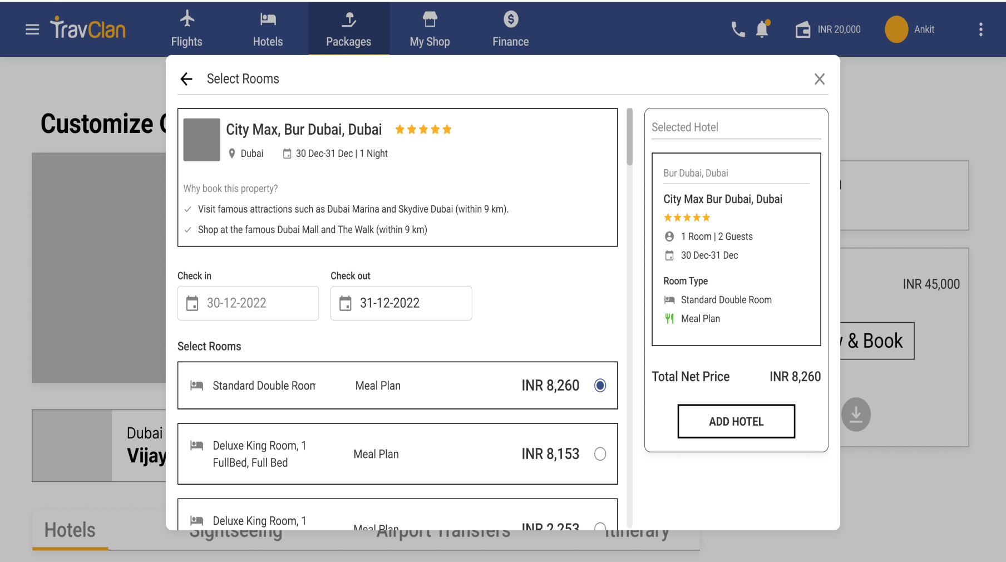The image size is (1006, 562).
Task: Click City Max Bur Dubai, Dubai sidebar title
Action: 723,199
